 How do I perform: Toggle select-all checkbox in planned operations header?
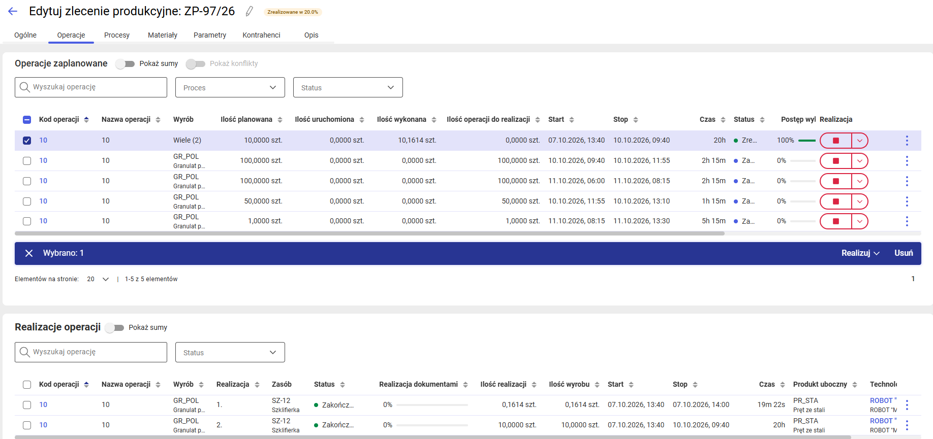27,120
